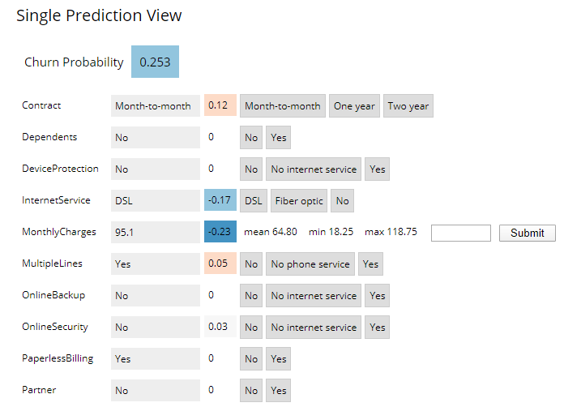The image size is (564, 407).
Task: Set Dependents to Yes
Action: [279, 138]
